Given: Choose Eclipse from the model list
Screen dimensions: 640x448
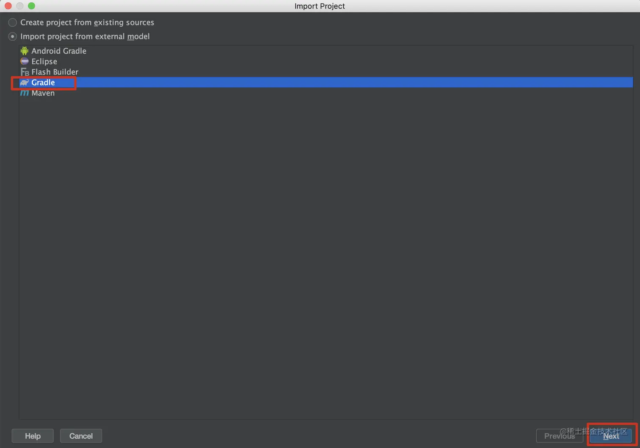Looking at the screenshot, I should click(326, 61).
